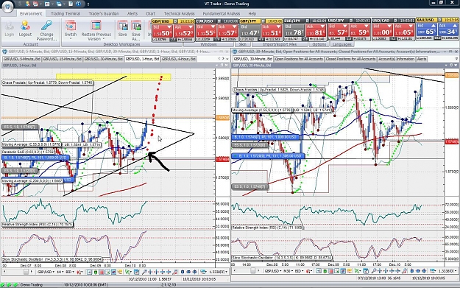Image resolution: width=460 pixels, height=288 pixels.
Task: Open the Switch workspace dropdown
Action: (71, 38)
